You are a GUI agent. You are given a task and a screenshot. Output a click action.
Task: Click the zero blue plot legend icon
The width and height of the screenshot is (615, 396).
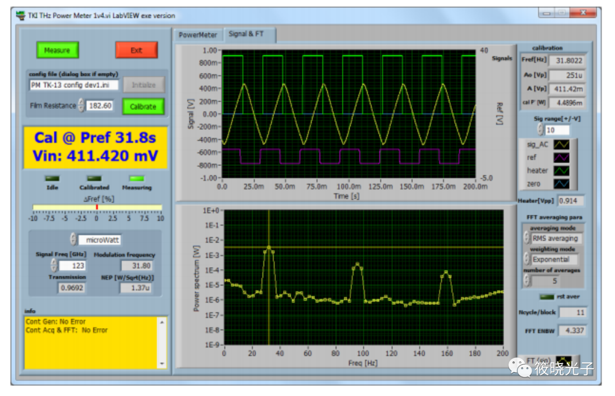[x=561, y=183]
